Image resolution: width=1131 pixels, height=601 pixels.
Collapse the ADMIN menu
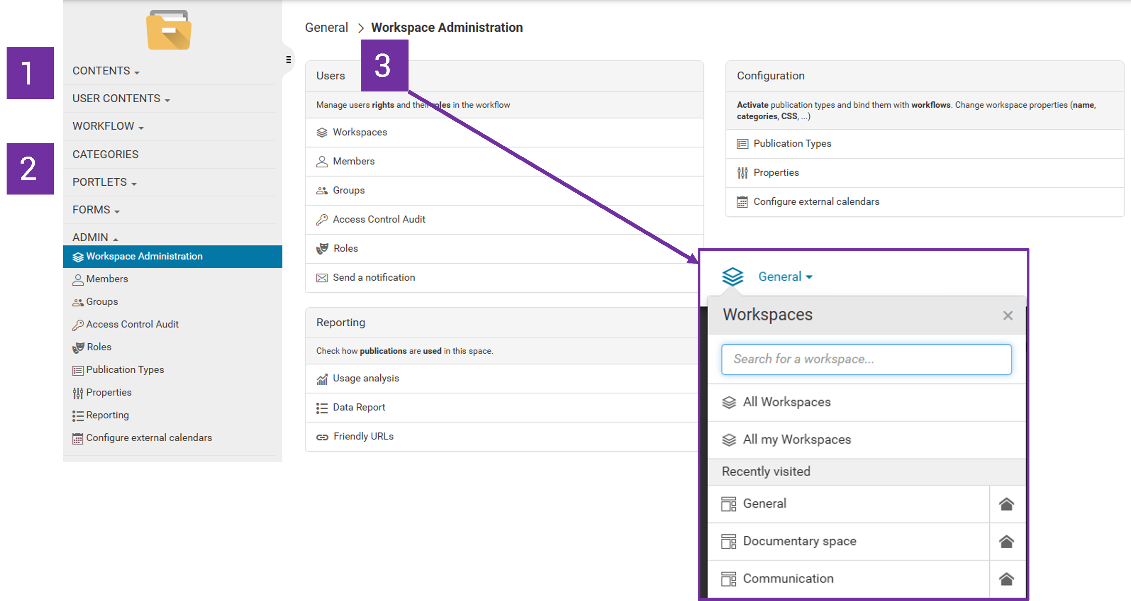click(x=95, y=237)
